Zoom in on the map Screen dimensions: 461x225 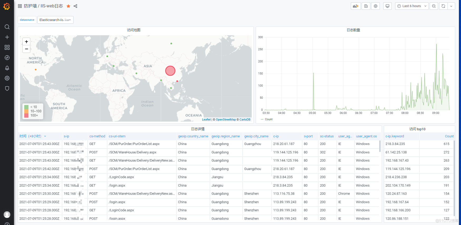[26, 42]
